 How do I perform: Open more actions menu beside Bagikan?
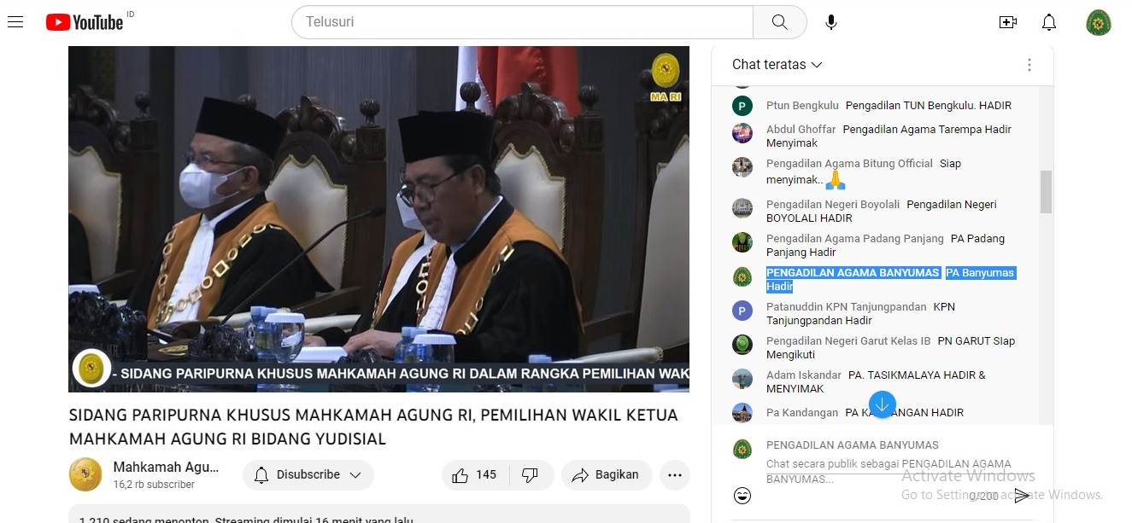coord(675,475)
